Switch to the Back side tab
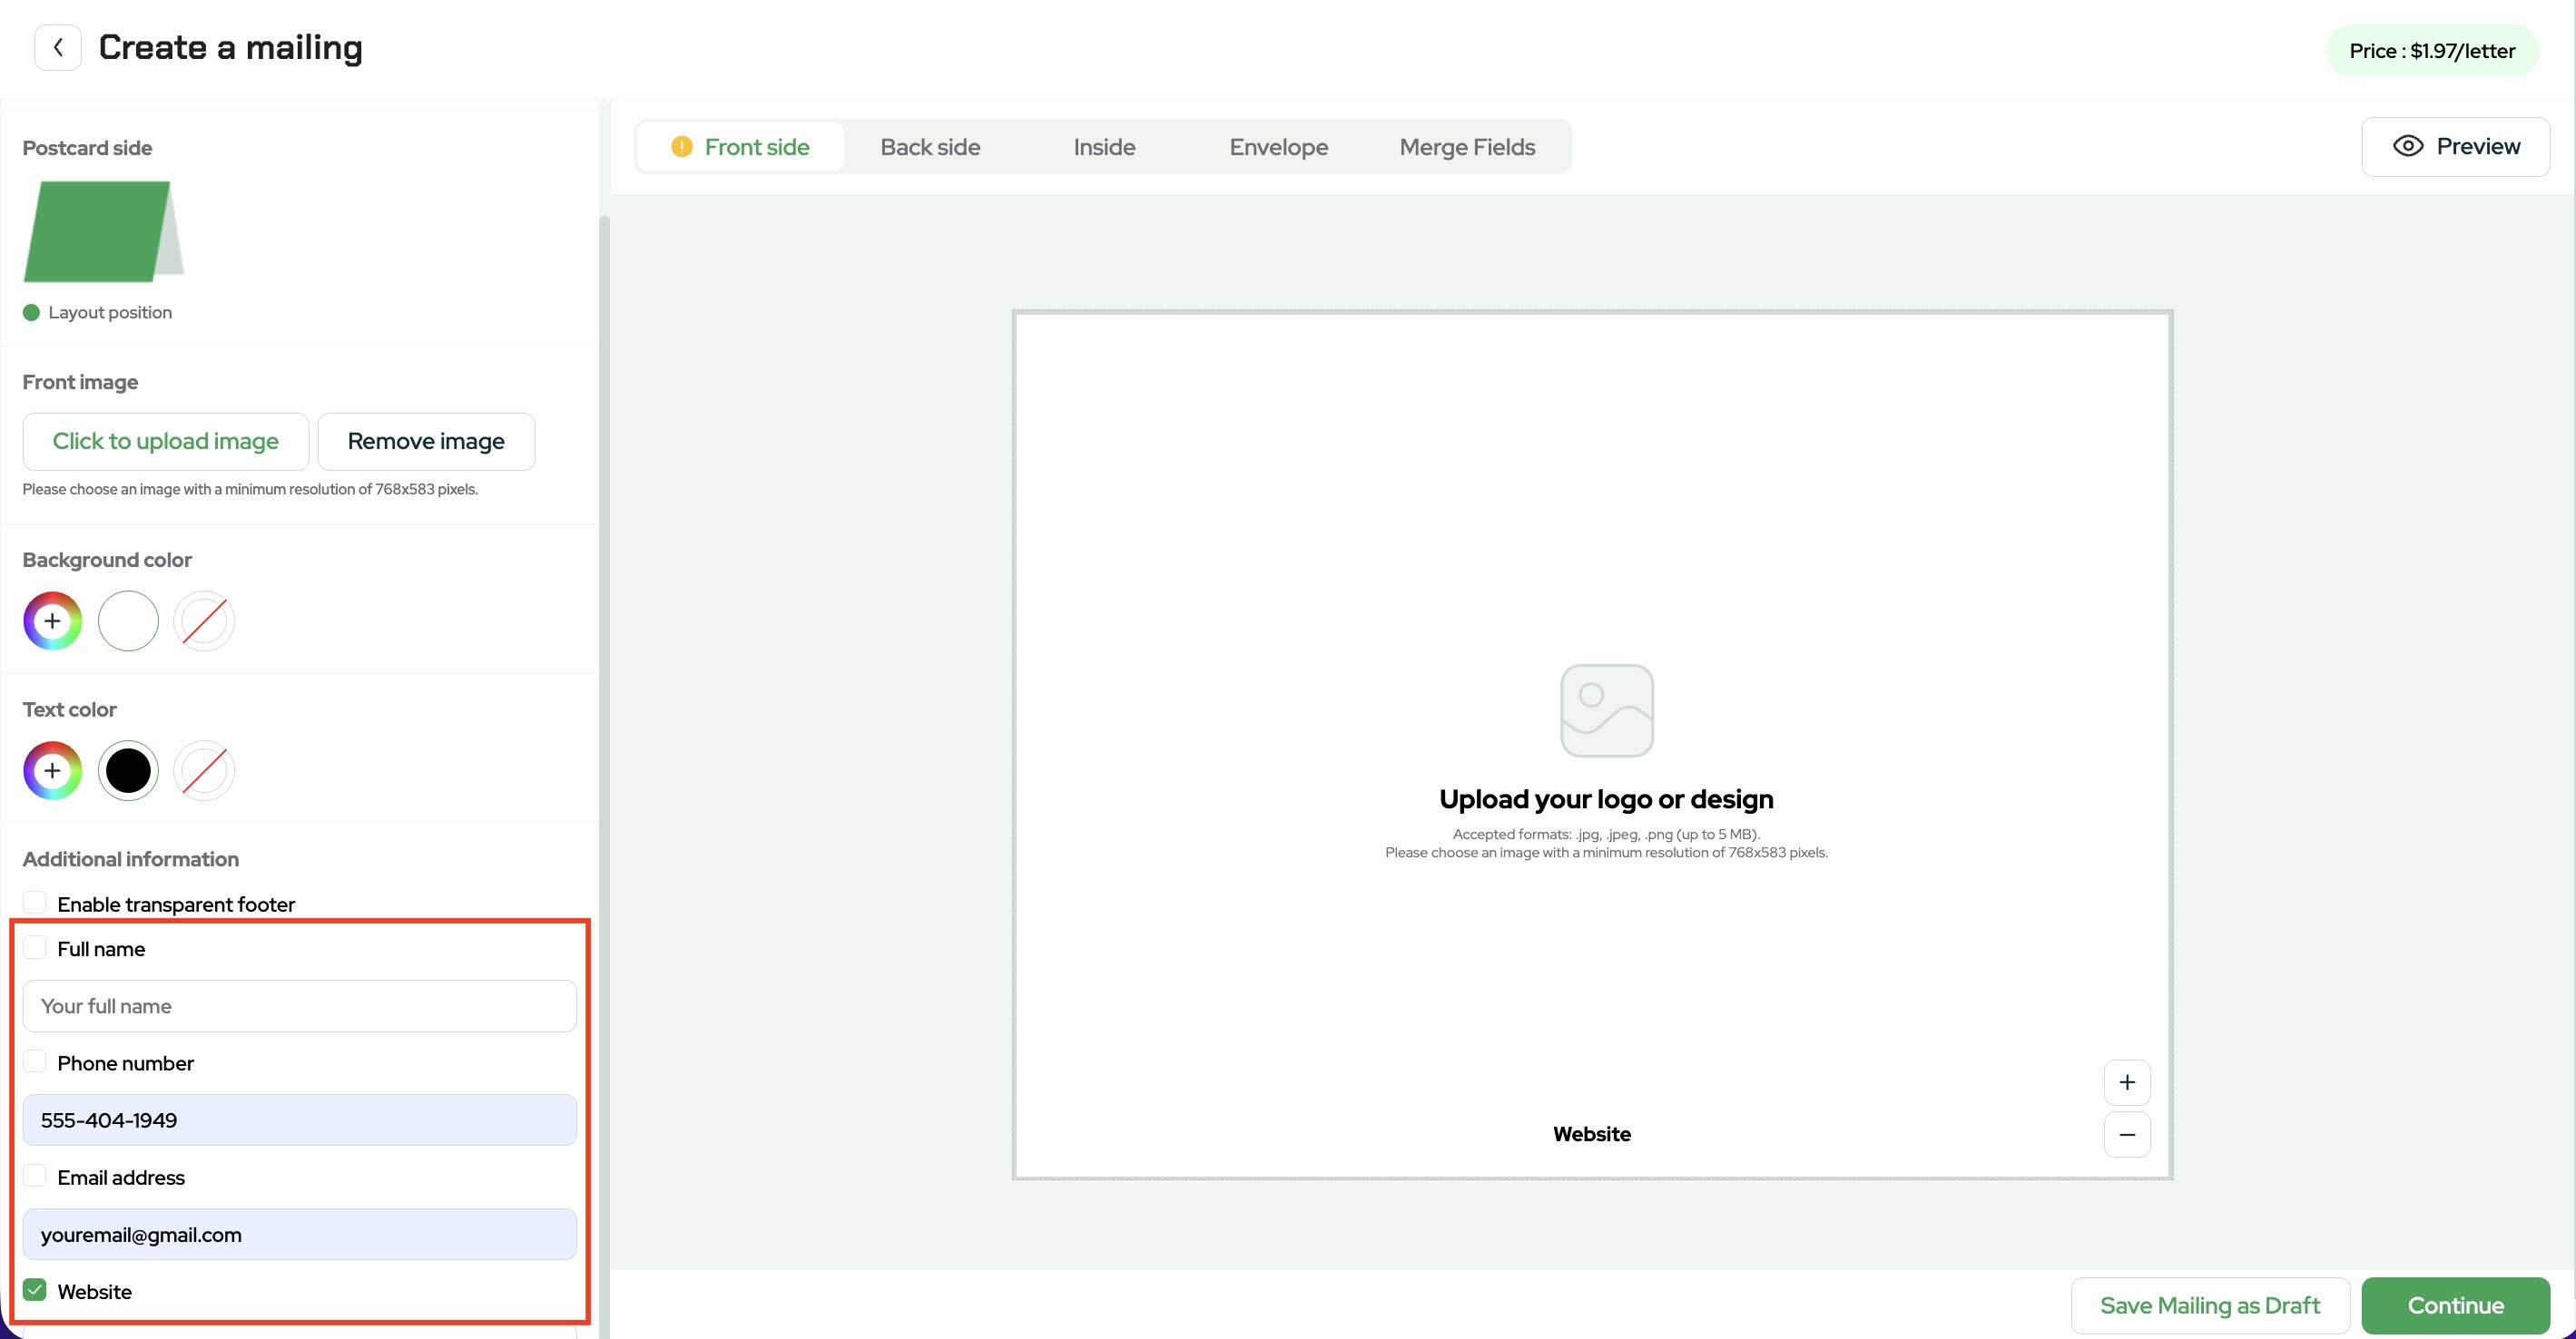 coord(930,147)
